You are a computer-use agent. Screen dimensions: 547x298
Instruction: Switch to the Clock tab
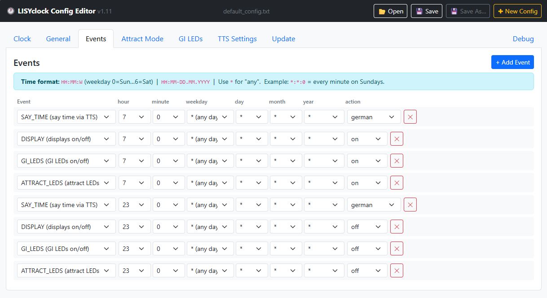pos(22,39)
